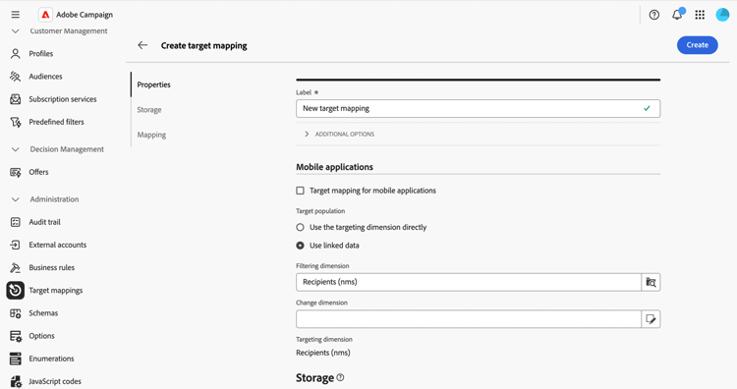Click the Audiences icon in sidebar
Screen dimensions: 737x389
pyautogui.click(x=16, y=76)
